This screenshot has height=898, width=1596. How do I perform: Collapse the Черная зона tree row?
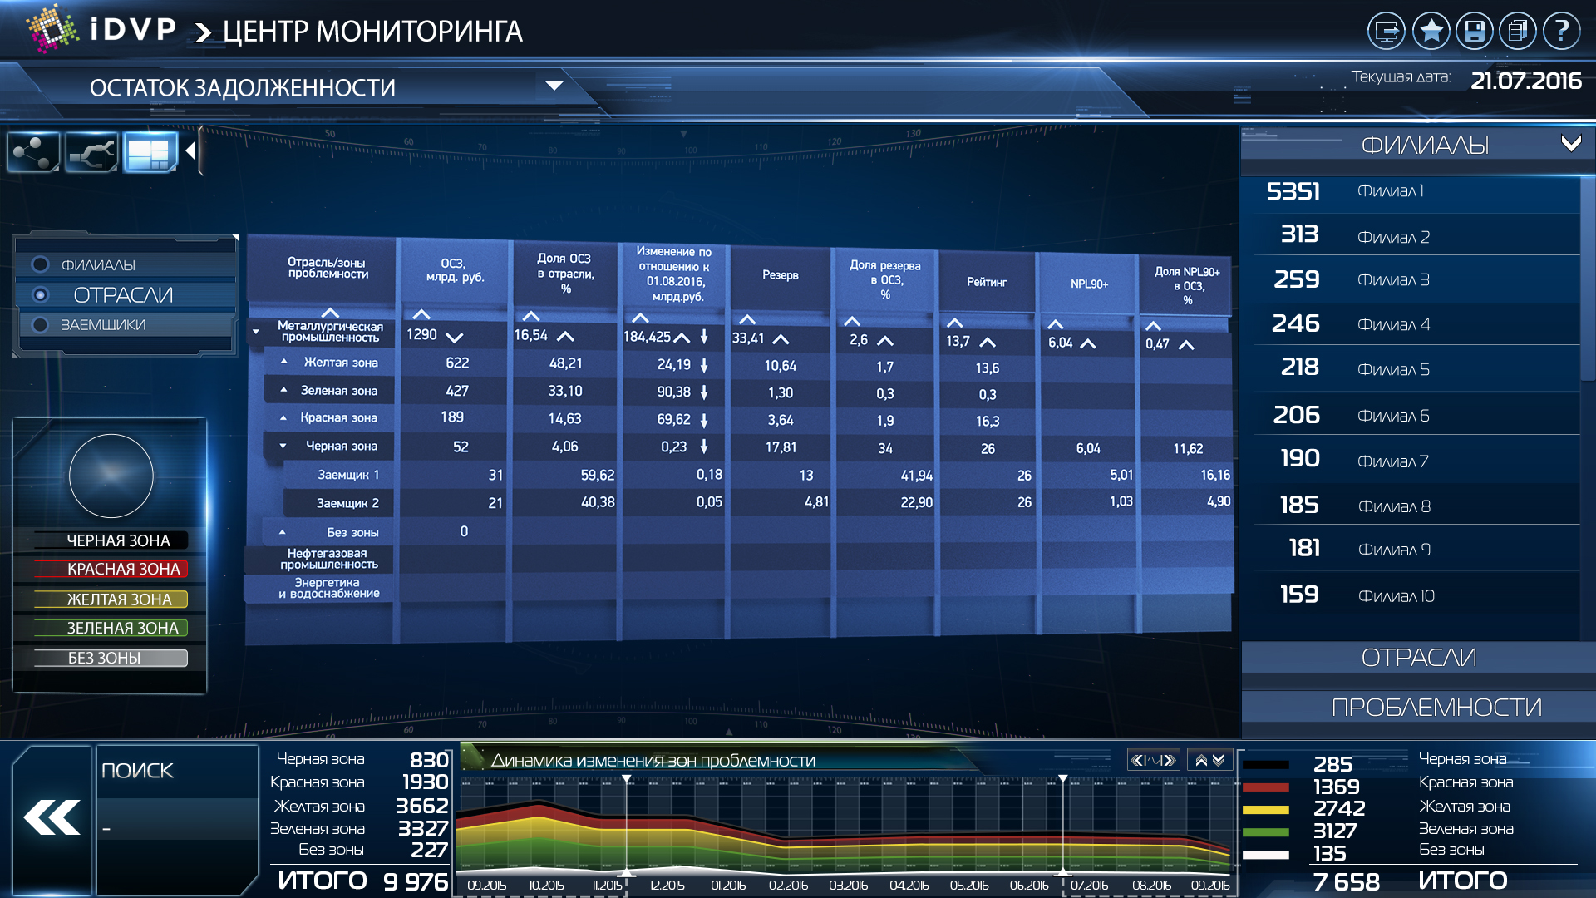pyautogui.click(x=283, y=447)
